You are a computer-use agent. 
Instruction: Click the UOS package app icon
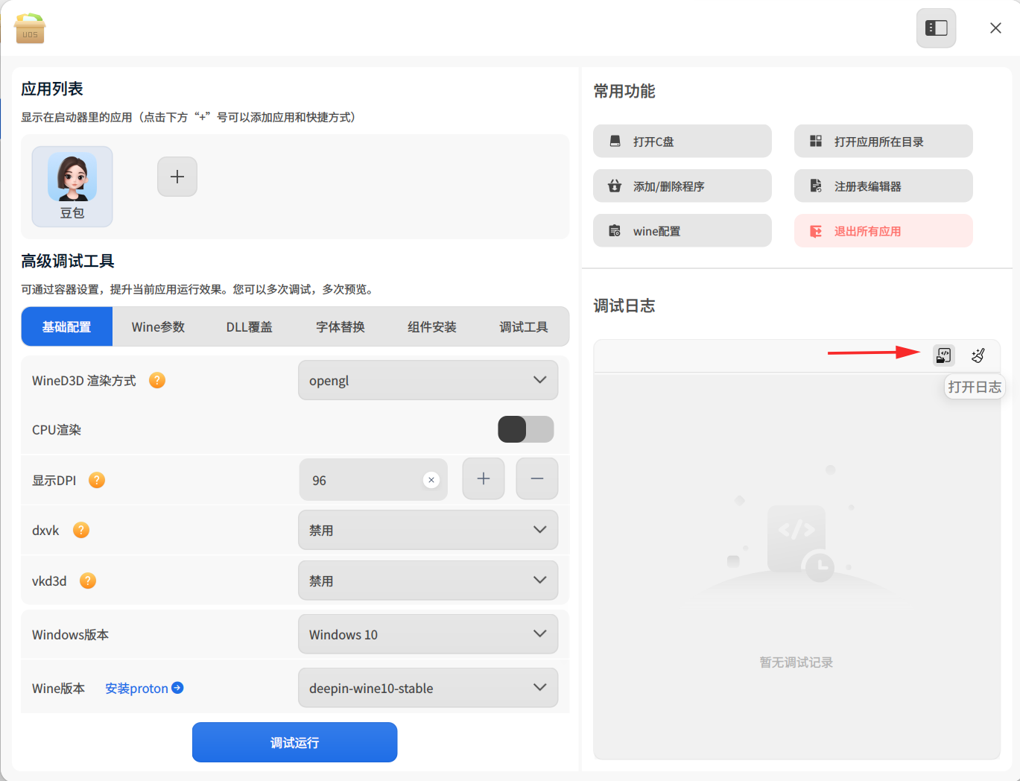pos(30,28)
